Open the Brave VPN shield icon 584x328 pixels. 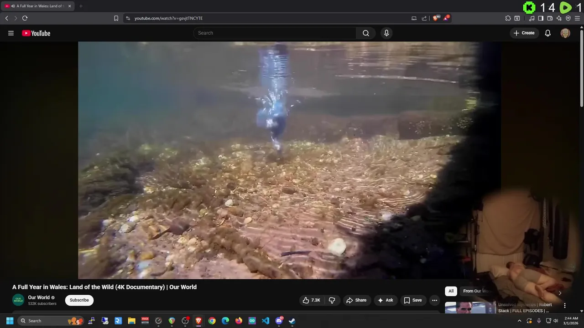point(568,18)
